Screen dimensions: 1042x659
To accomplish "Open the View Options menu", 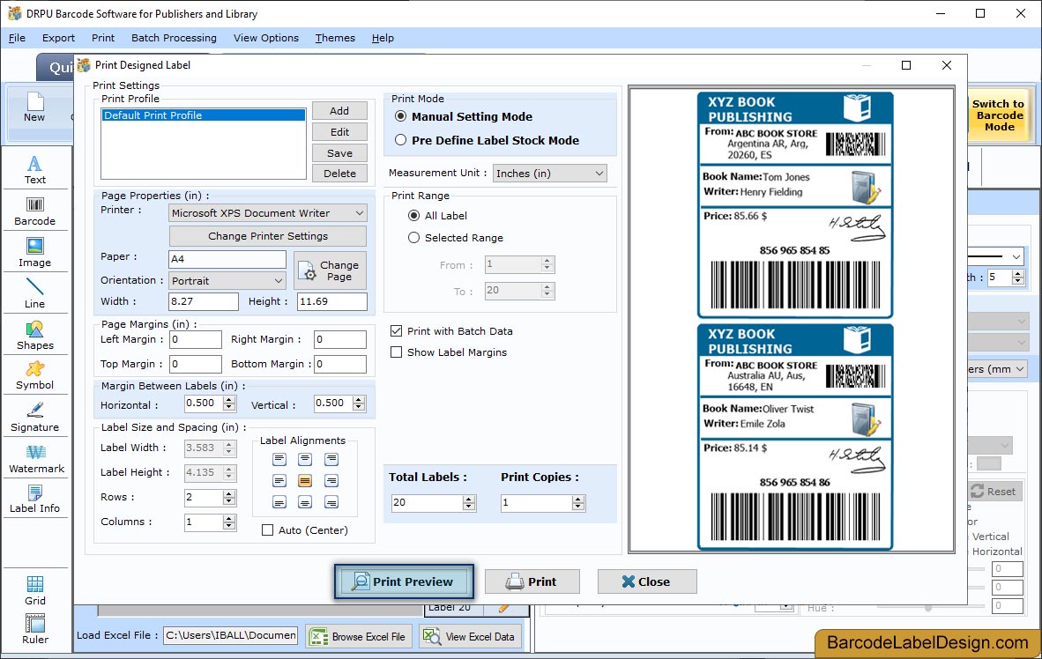I will tap(266, 38).
